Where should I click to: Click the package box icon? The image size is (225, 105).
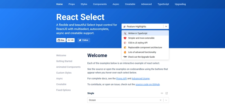(x=125, y=47)
